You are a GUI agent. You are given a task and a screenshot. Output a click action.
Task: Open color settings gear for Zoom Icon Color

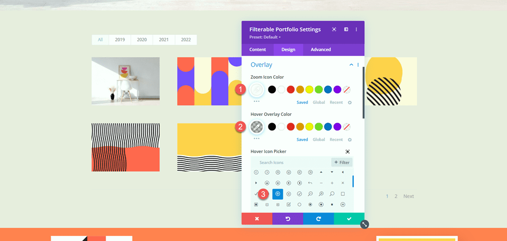point(350,102)
